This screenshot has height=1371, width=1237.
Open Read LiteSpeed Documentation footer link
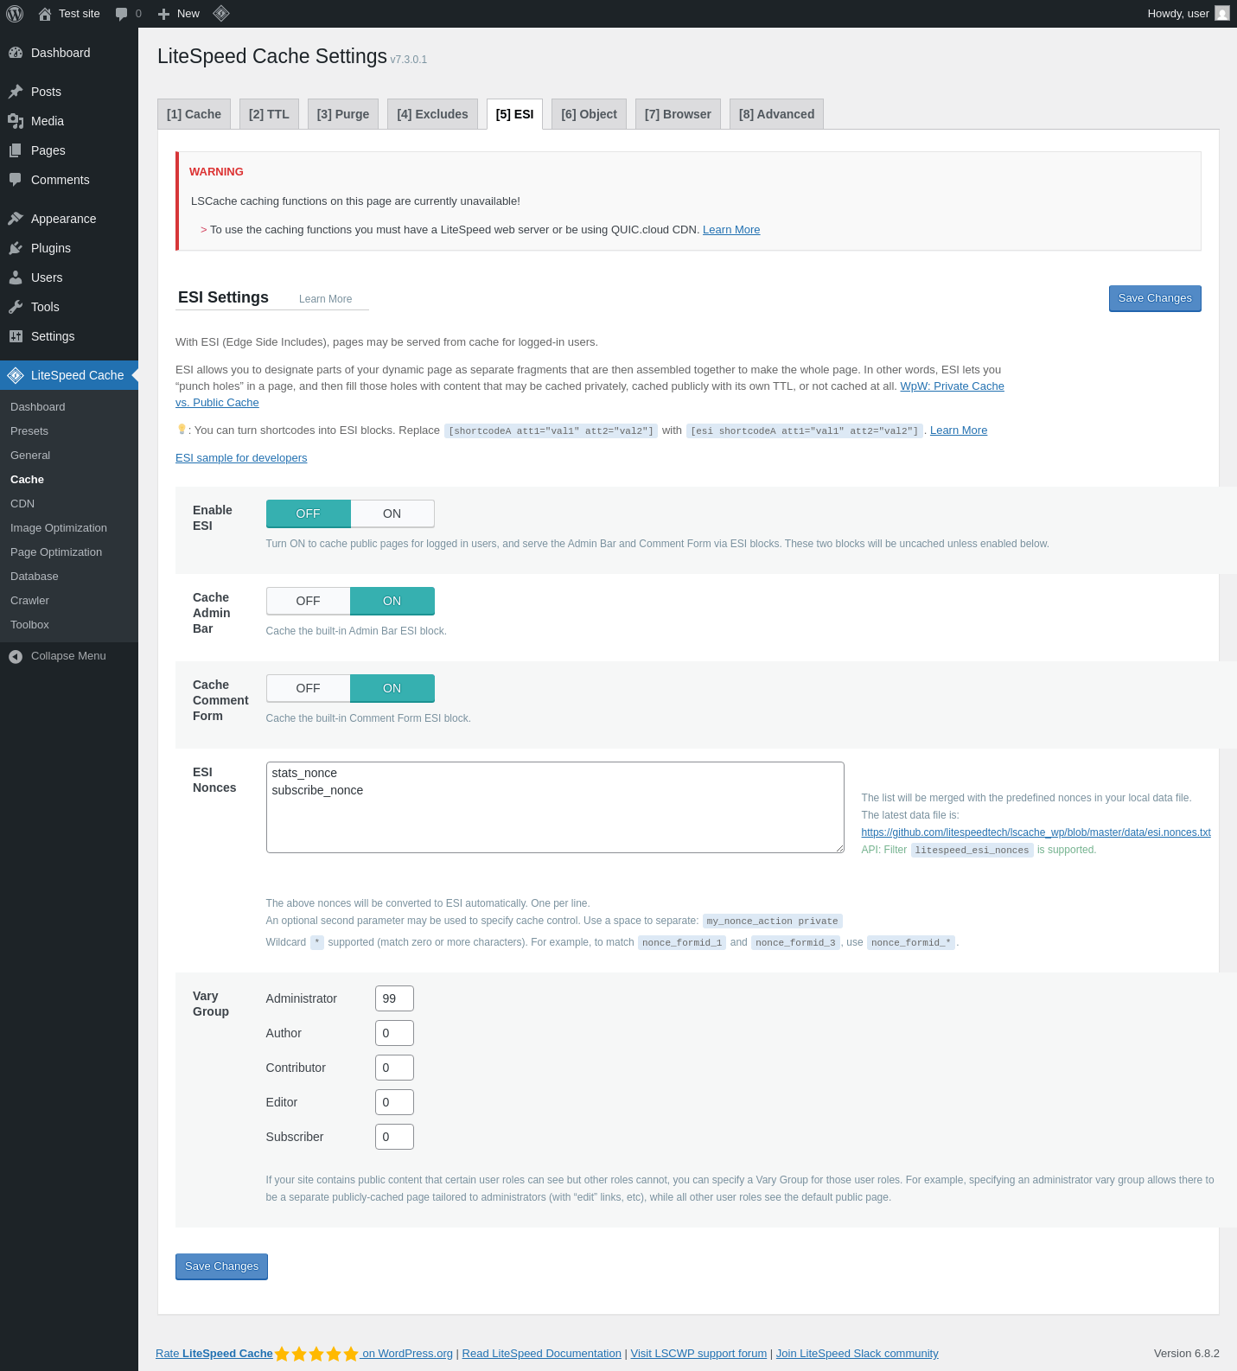tap(542, 1354)
